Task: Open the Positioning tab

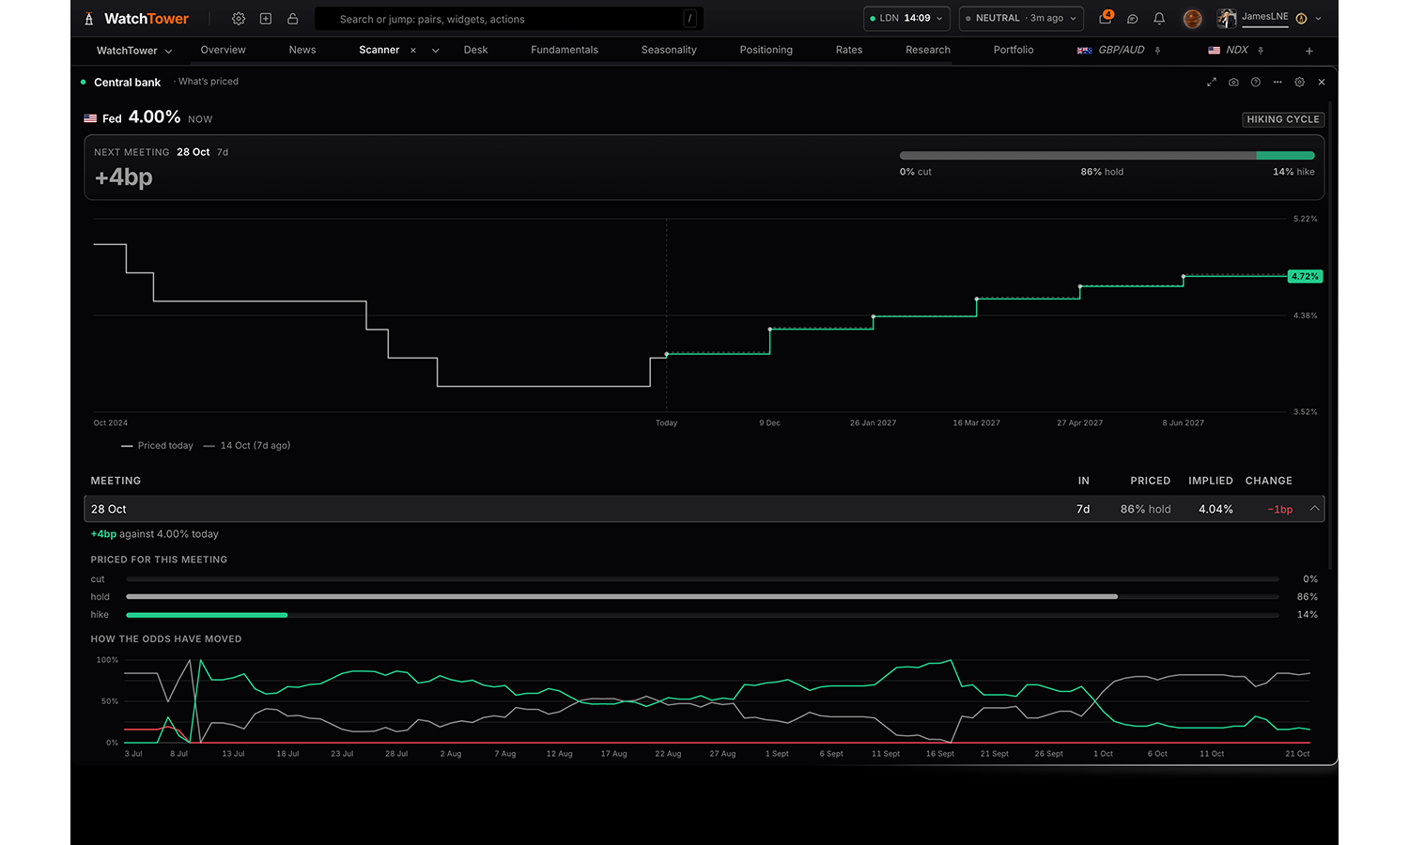Action: [766, 50]
